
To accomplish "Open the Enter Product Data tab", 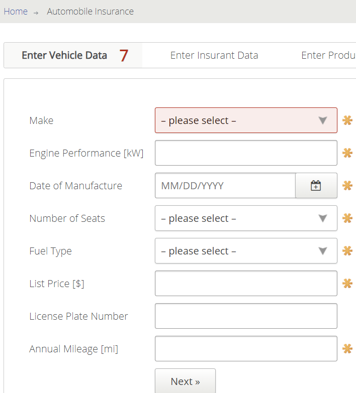I will 328,55.
